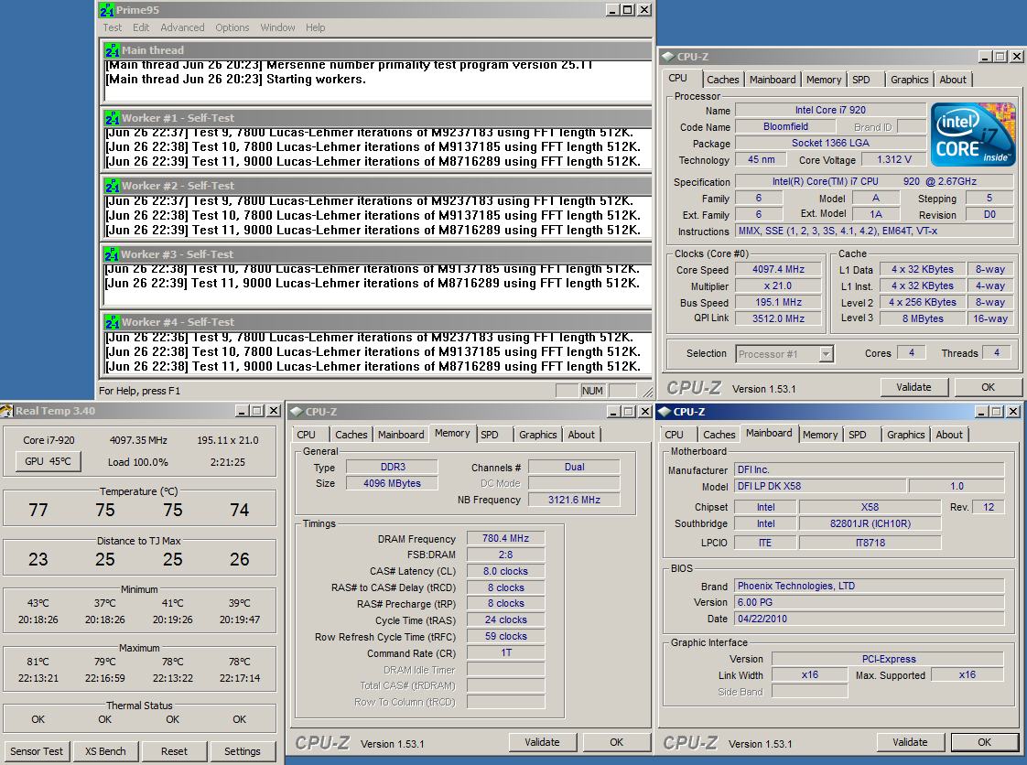Click the QPI Link 3512.0 MHz value
1027x765 pixels.
778,318
